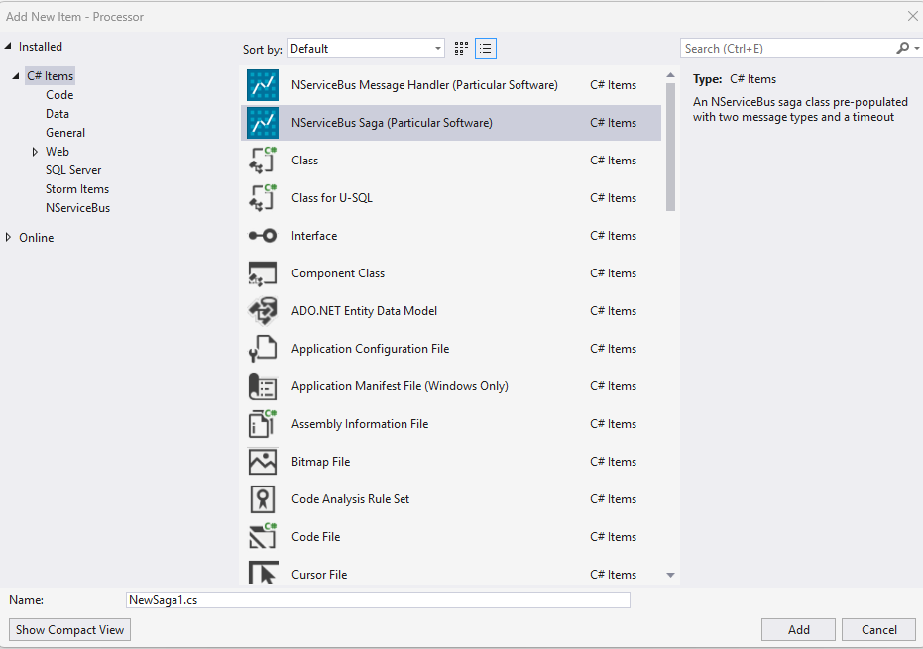The width and height of the screenshot is (923, 649).
Task: Click the scrollbar up arrow
Action: tap(670, 75)
